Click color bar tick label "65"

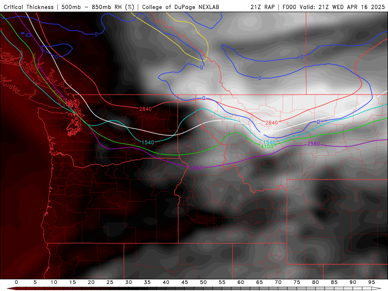click(259, 282)
